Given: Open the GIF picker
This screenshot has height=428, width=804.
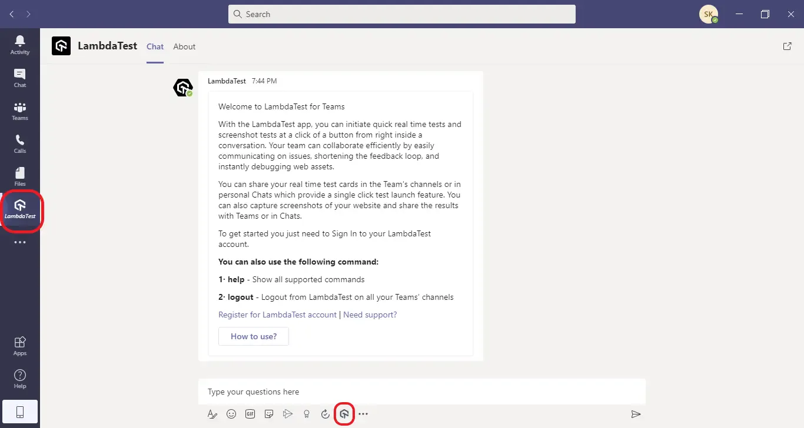Looking at the screenshot, I should point(250,414).
